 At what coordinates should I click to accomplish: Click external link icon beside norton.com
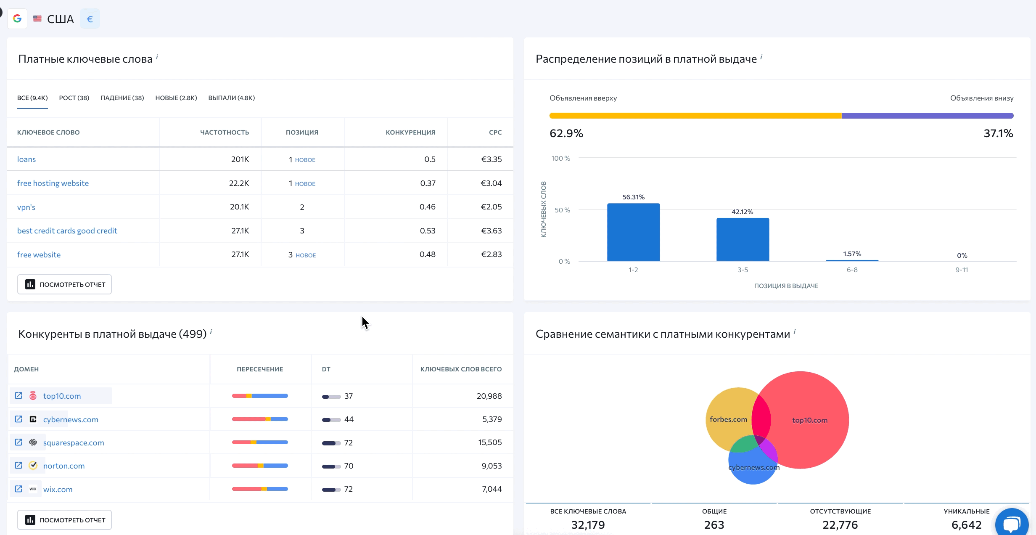pyautogui.click(x=18, y=466)
